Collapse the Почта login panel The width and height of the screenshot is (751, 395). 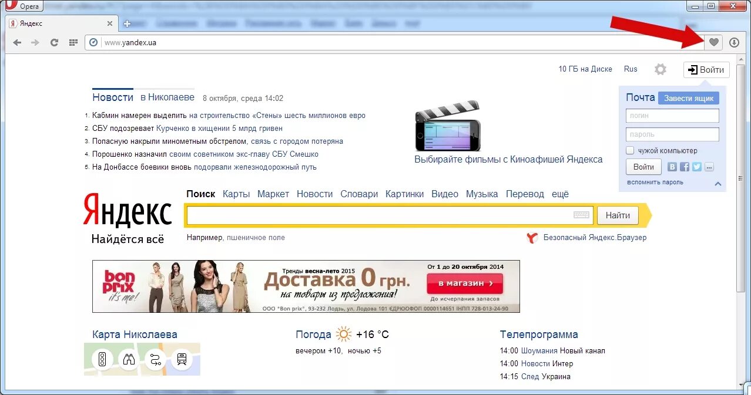click(x=718, y=183)
